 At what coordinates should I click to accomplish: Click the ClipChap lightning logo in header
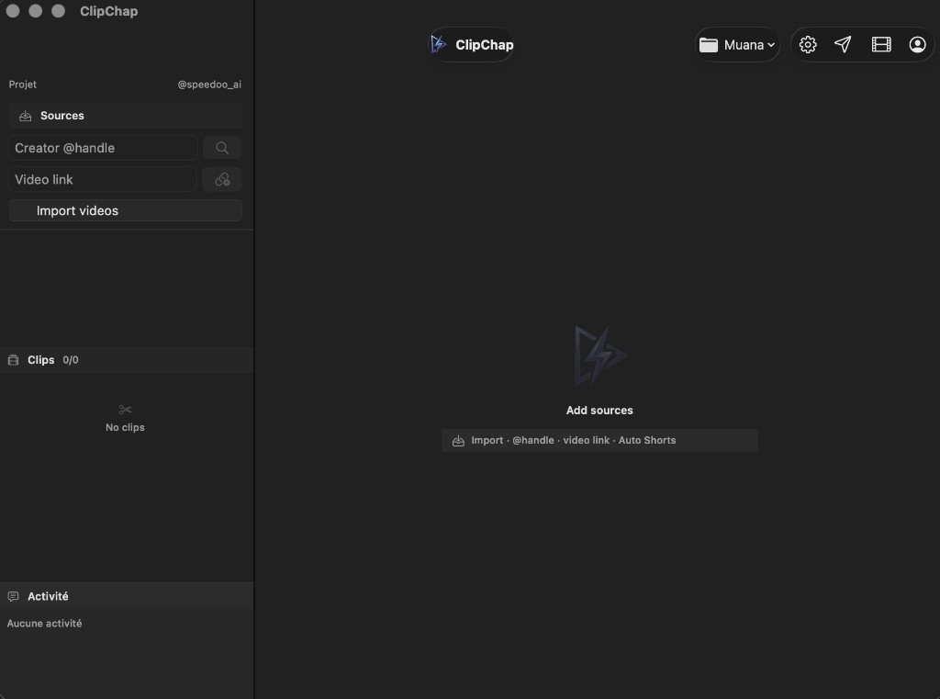439,44
